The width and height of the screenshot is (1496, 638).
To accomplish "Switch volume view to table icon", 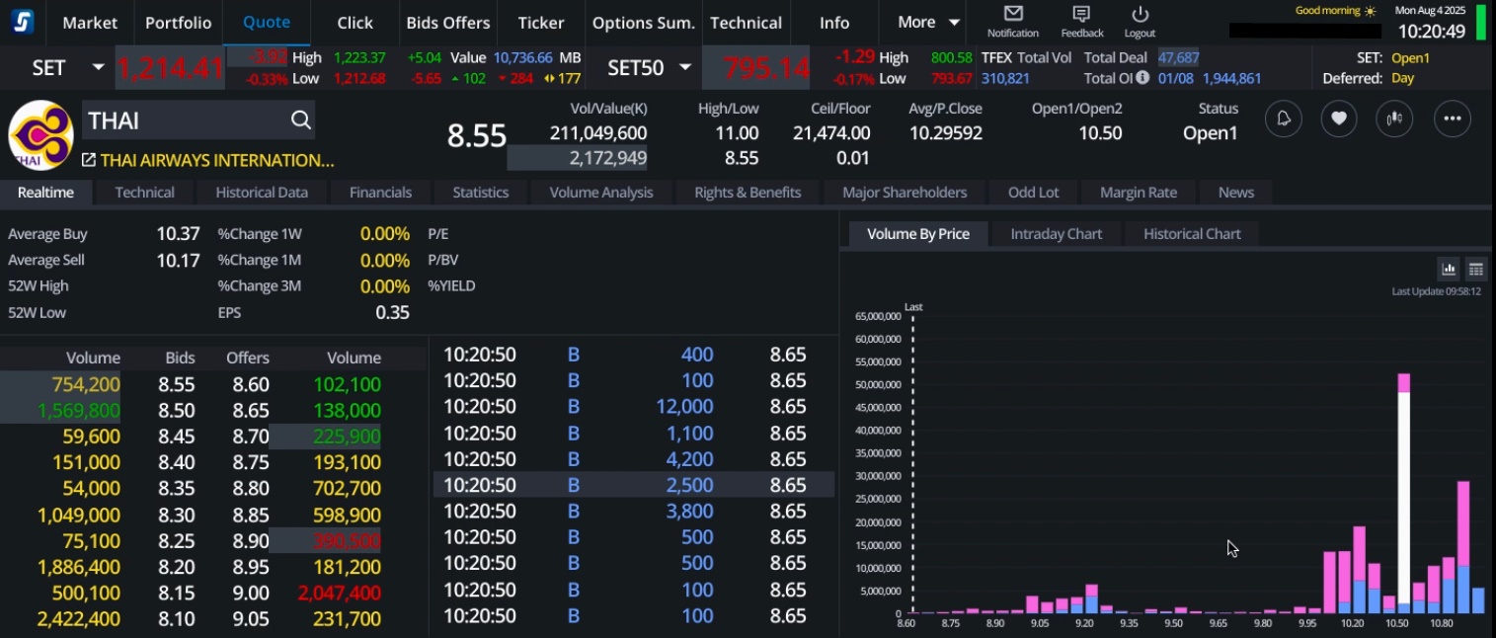I will 1475,269.
